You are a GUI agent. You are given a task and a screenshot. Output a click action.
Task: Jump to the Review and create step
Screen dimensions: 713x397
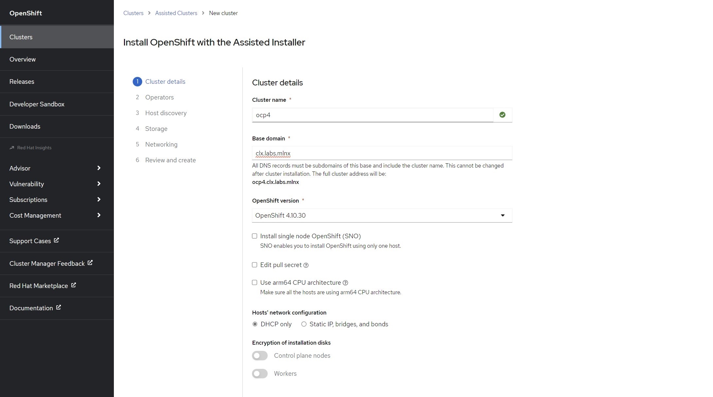point(170,160)
